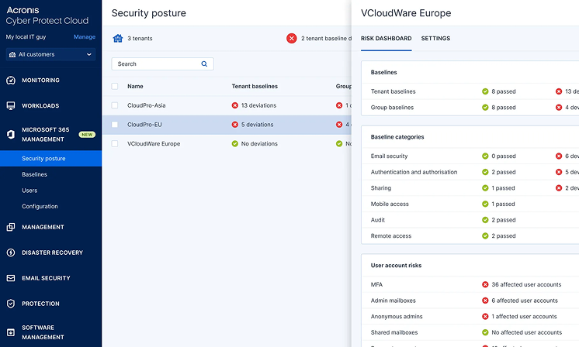Image resolution: width=579 pixels, height=347 pixels.
Task: Click "No affected user accounts" text
Action: pos(526,332)
